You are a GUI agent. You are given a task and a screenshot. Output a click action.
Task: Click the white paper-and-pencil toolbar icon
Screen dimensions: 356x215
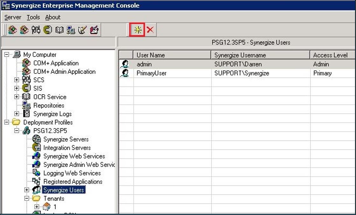[x=82, y=30]
